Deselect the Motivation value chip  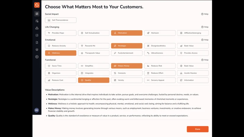tap(127, 33)
